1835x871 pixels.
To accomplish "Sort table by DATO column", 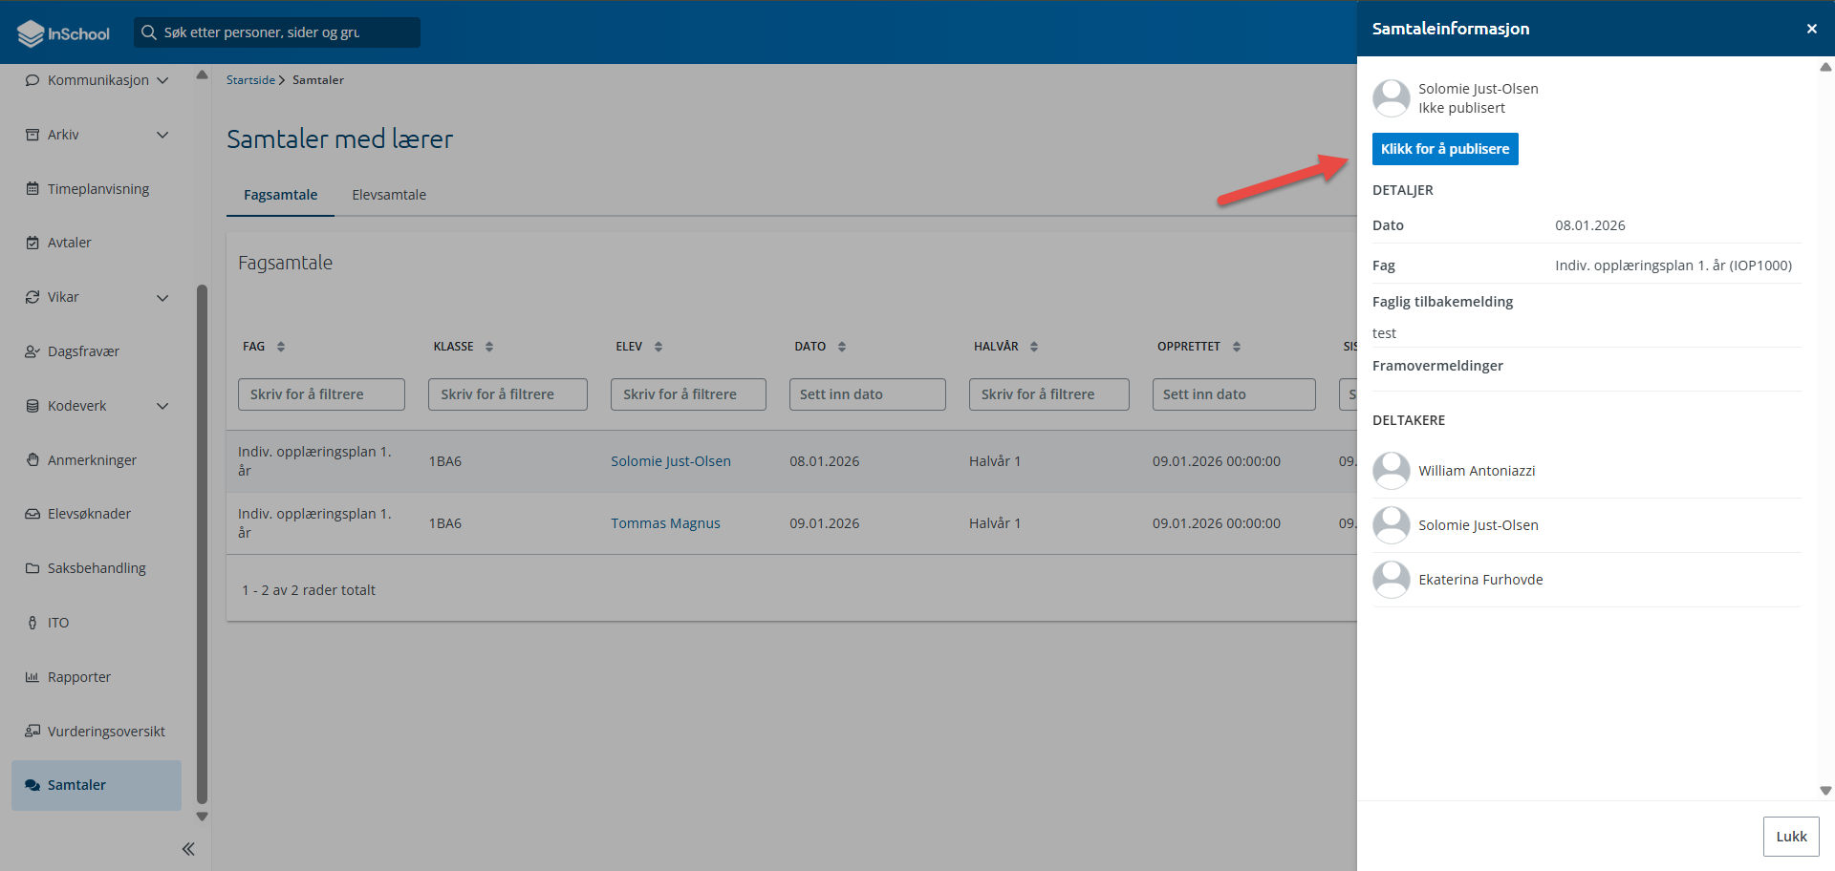I will [x=842, y=347].
